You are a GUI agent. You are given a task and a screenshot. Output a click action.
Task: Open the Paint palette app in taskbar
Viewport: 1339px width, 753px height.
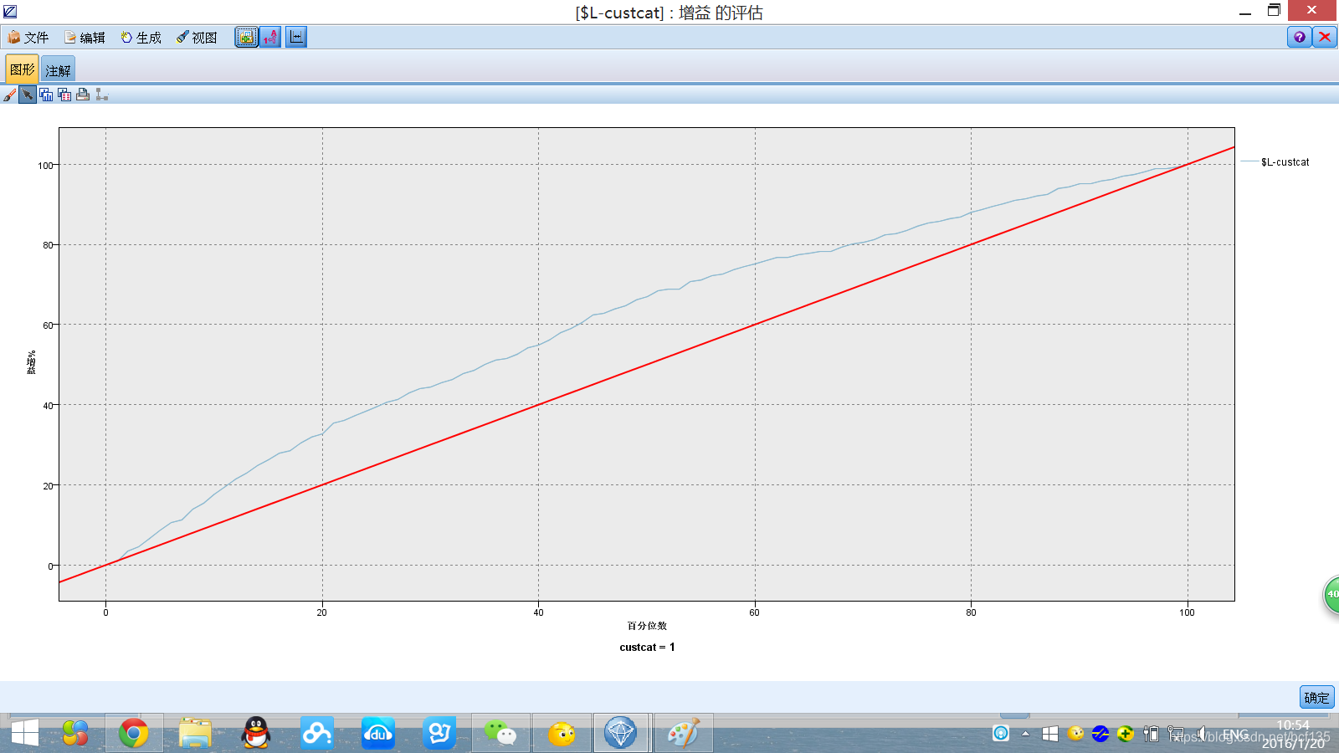coord(683,733)
